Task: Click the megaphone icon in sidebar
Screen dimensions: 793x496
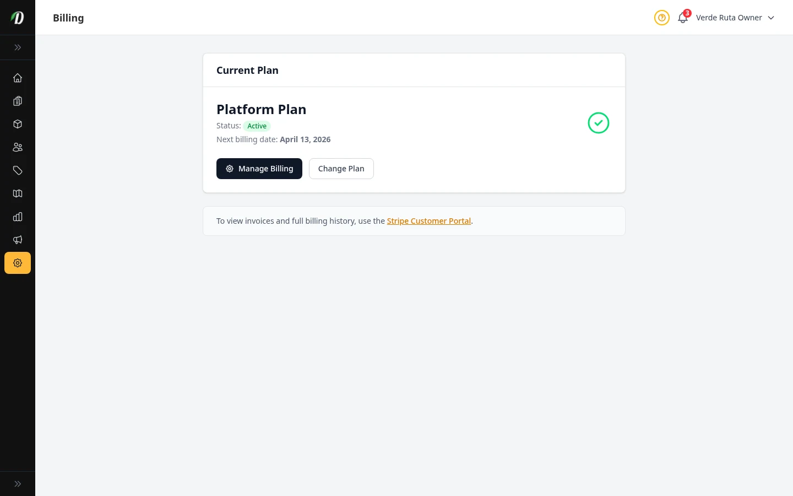Action: (x=18, y=240)
